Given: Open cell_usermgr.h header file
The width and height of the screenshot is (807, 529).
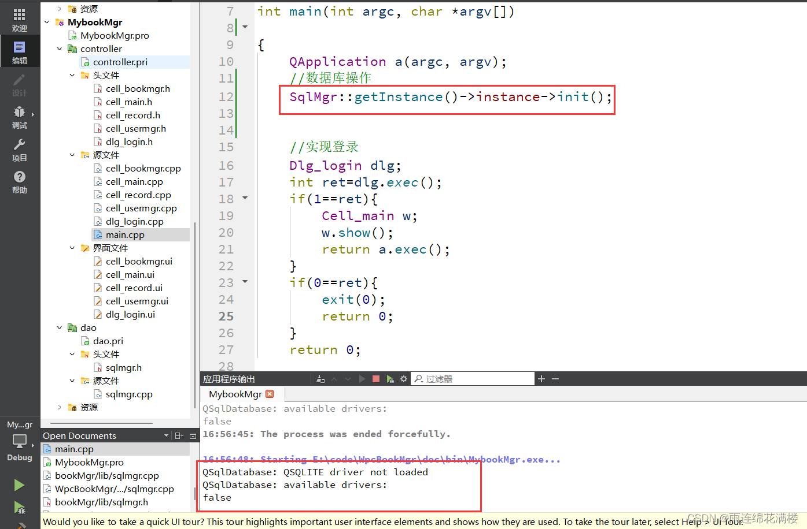Looking at the screenshot, I should click(x=135, y=128).
